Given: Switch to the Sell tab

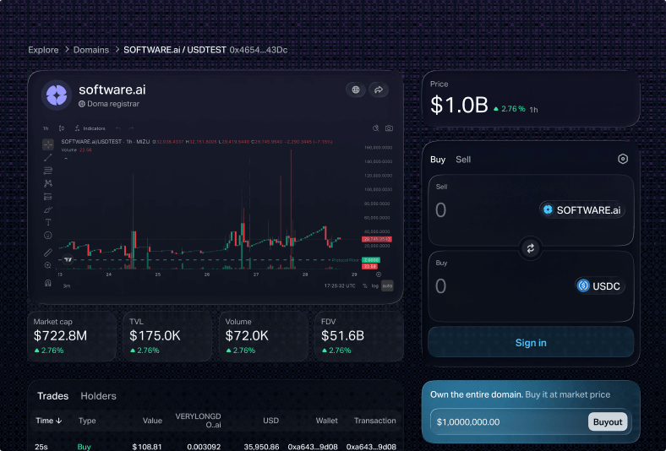Looking at the screenshot, I should pyautogui.click(x=463, y=160).
